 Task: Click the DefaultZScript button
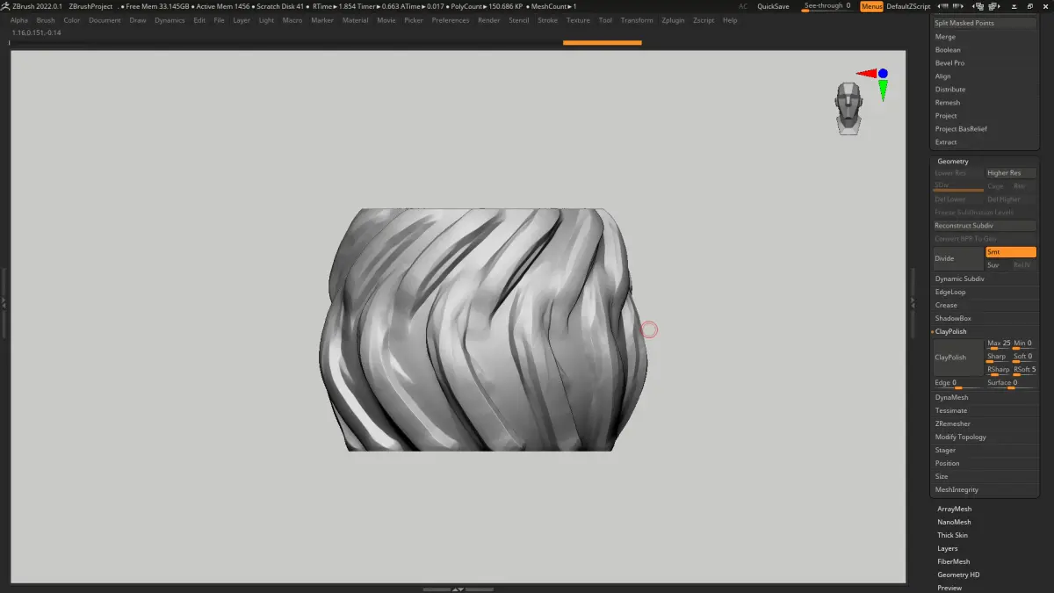[x=908, y=6]
